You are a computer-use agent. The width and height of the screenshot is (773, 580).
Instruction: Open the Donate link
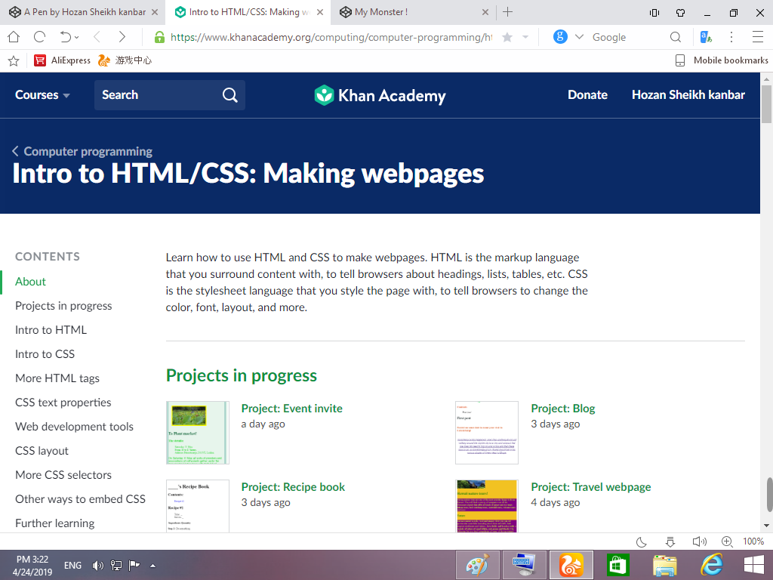(587, 94)
